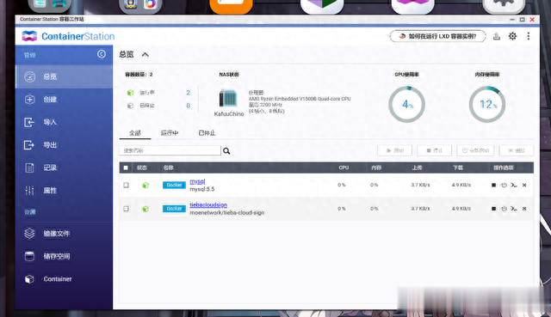Open the LXD container help link
Image resolution: width=551 pixels, height=317 pixels.
click(438, 36)
